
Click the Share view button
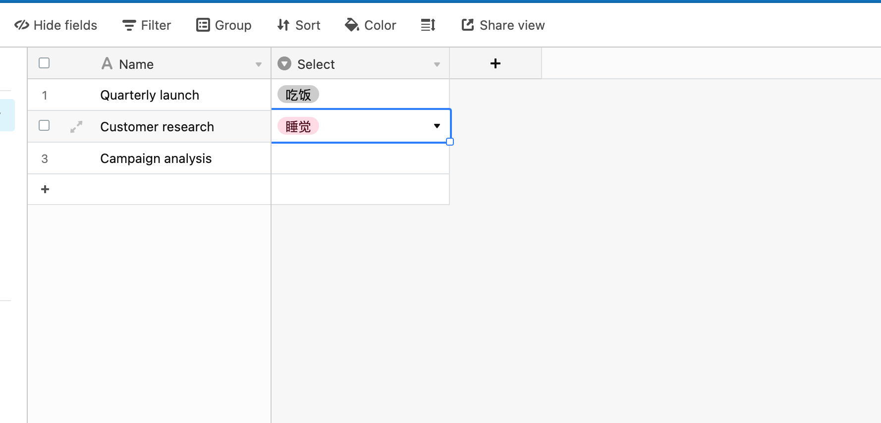click(503, 25)
